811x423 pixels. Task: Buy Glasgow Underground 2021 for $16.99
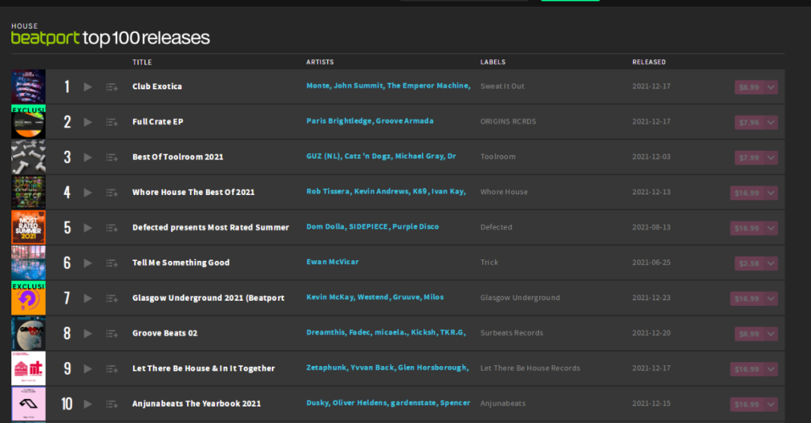[747, 298]
